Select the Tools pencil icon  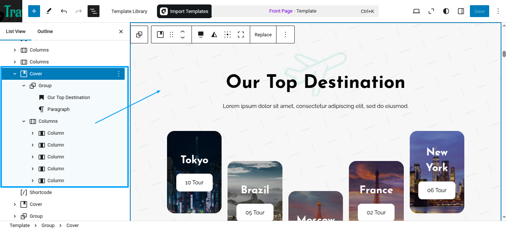[49, 11]
